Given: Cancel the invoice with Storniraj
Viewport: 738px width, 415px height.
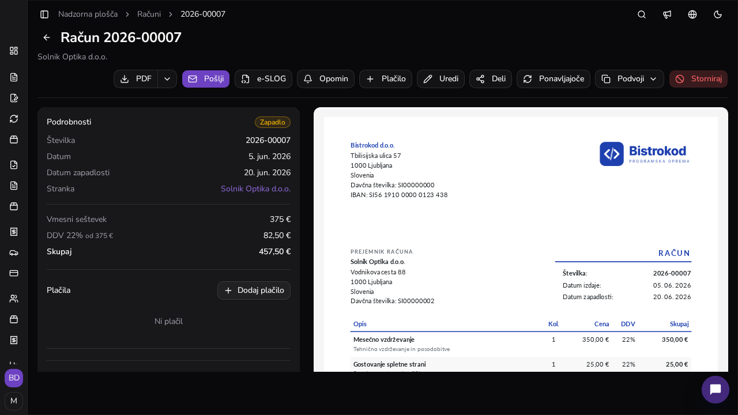Looking at the screenshot, I should click(x=699, y=79).
